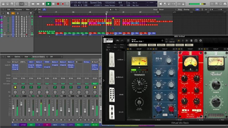The image size is (228, 128).
Task: Open Smart Controls dial icon
Action: tap(17, 4)
